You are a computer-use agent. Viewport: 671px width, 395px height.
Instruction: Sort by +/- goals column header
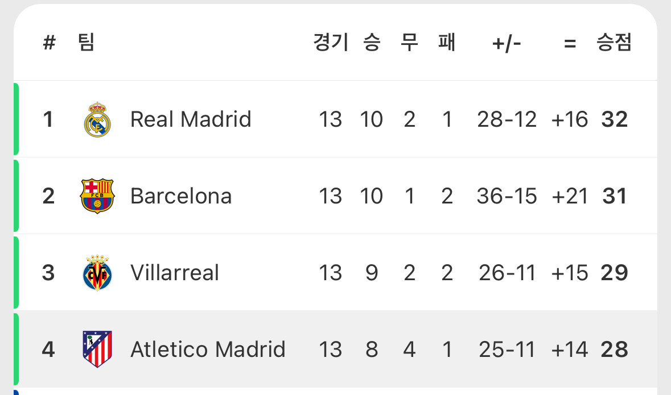[507, 44]
